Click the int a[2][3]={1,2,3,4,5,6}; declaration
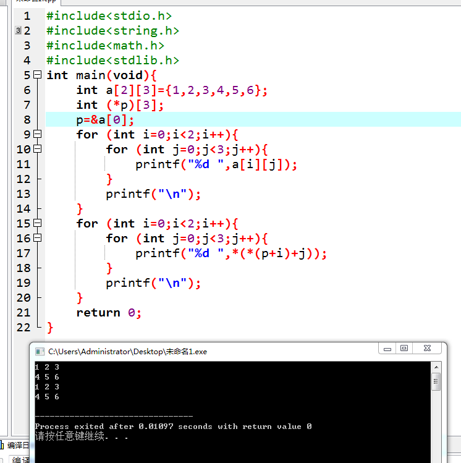Image resolution: width=461 pixels, height=463 pixels. pos(172,90)
